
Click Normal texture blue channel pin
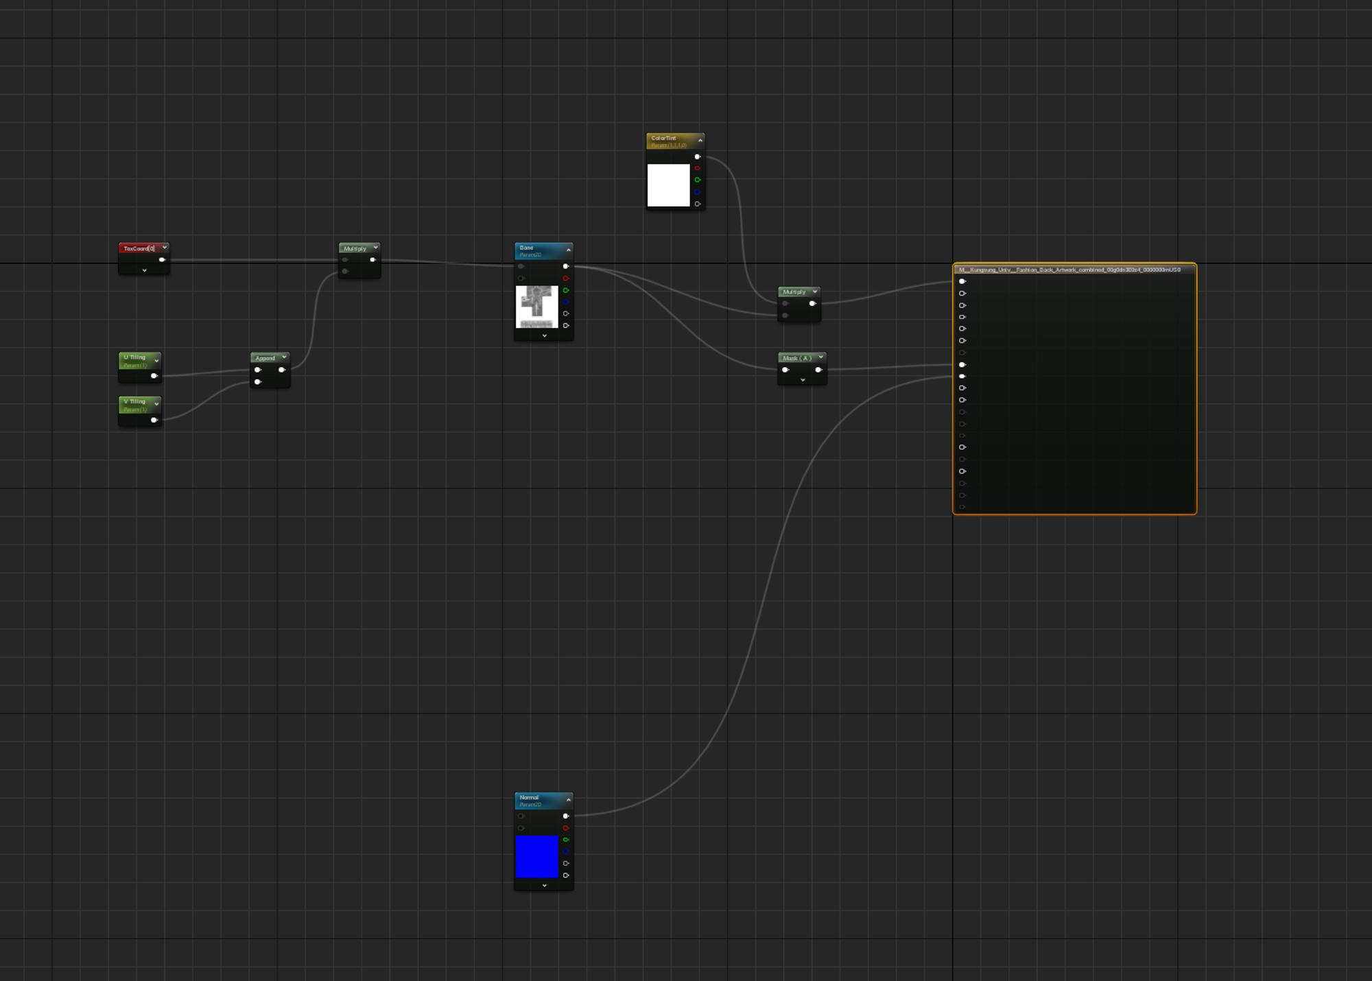(x=566, y=851)
